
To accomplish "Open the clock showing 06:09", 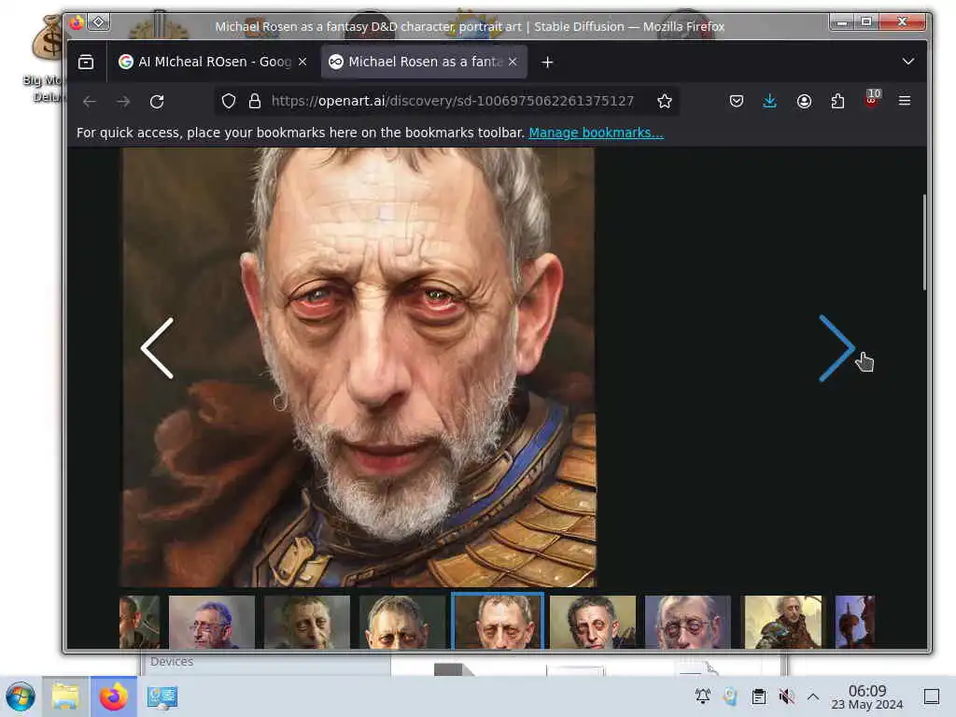I will tap(867, 696).
